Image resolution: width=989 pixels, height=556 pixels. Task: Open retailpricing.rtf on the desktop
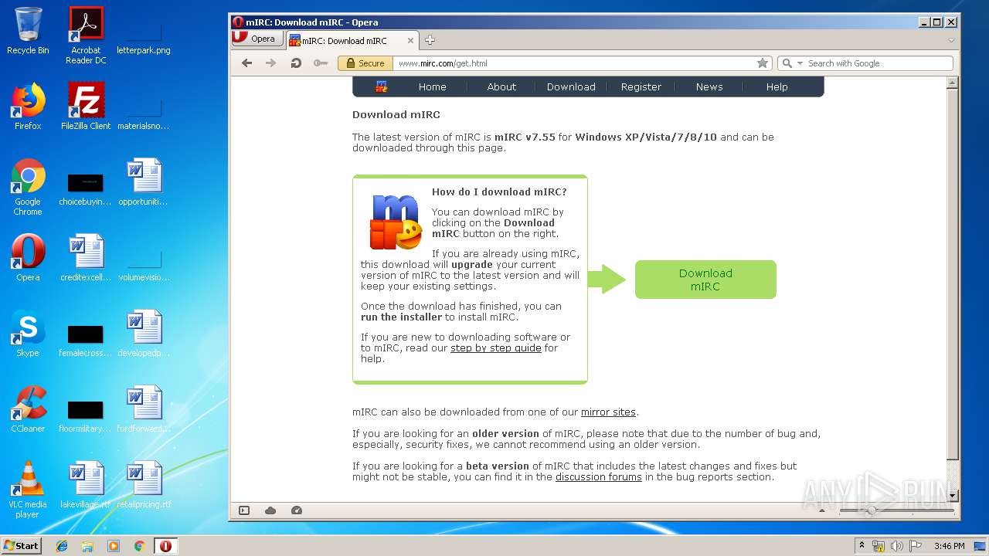[x=144, y=485]
